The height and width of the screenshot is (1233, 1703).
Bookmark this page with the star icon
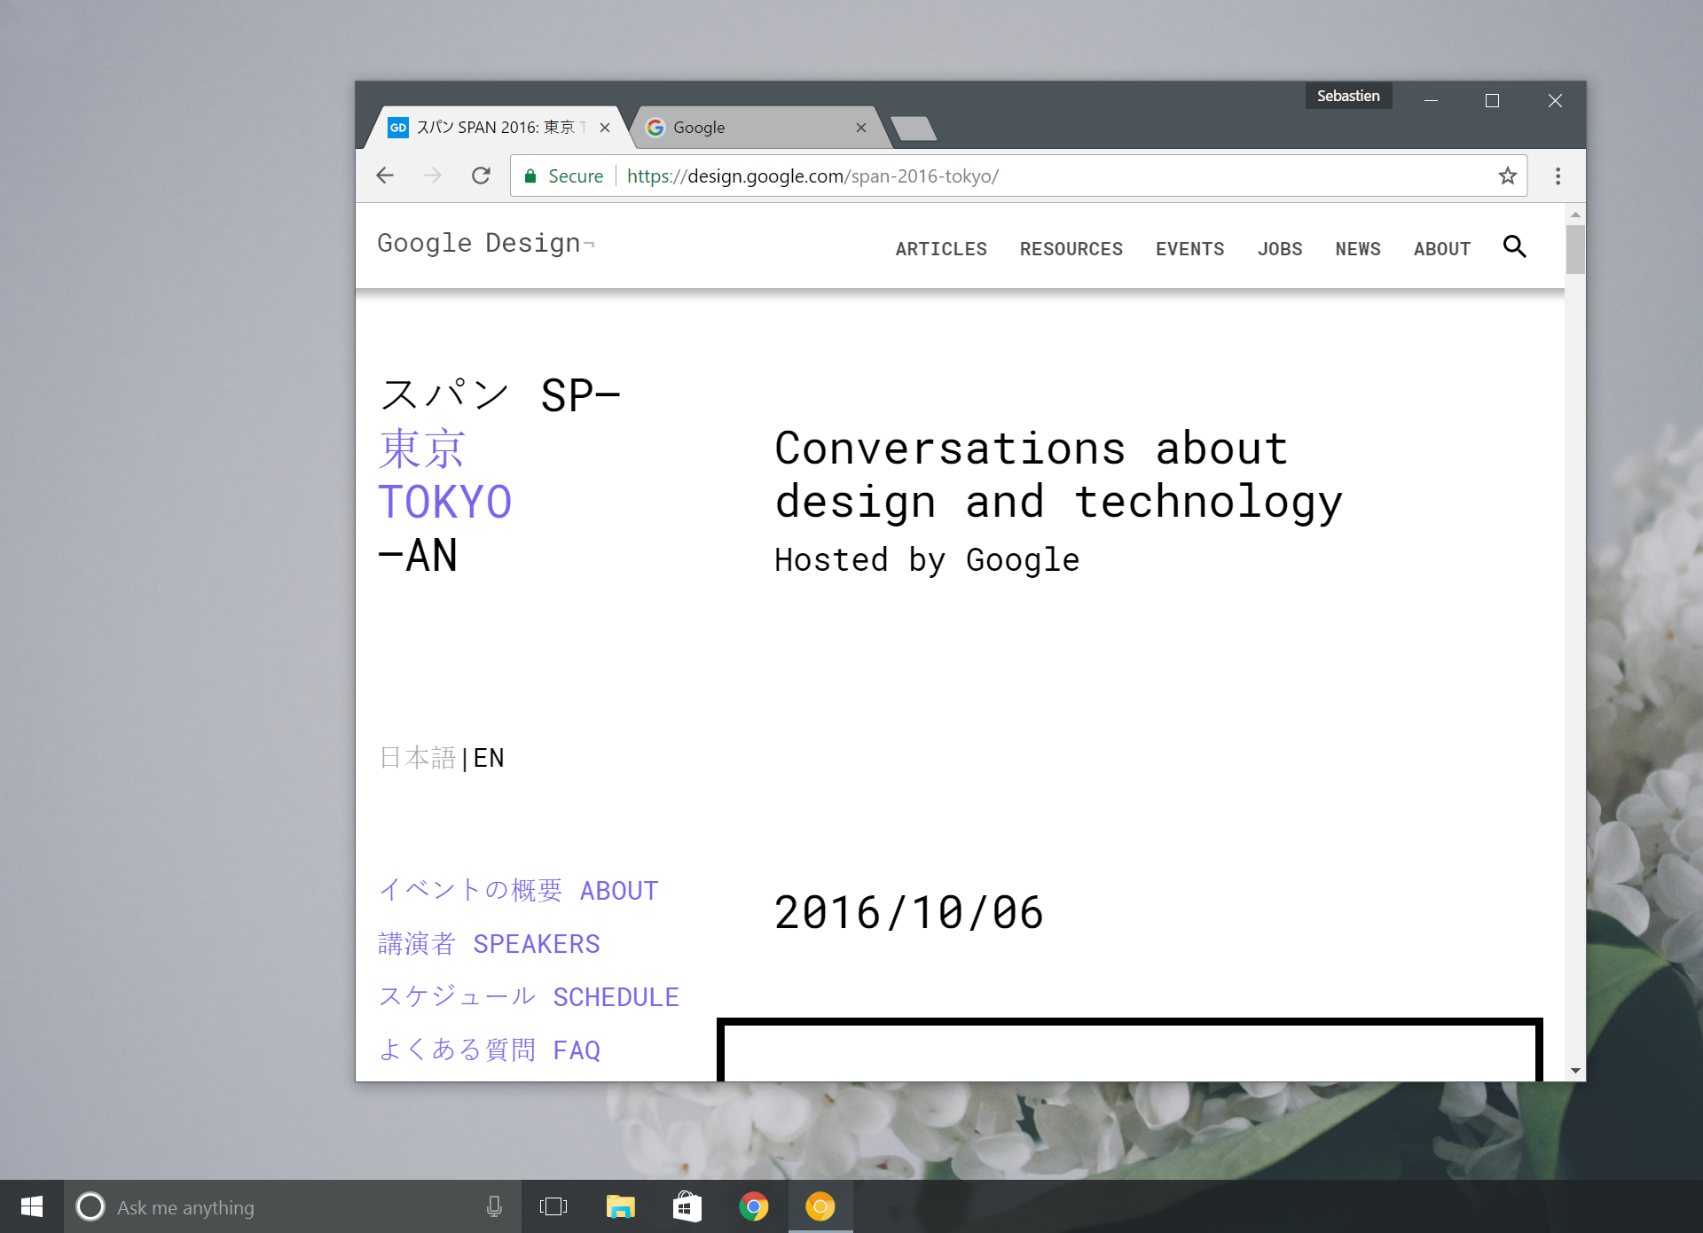(1507, 176)
